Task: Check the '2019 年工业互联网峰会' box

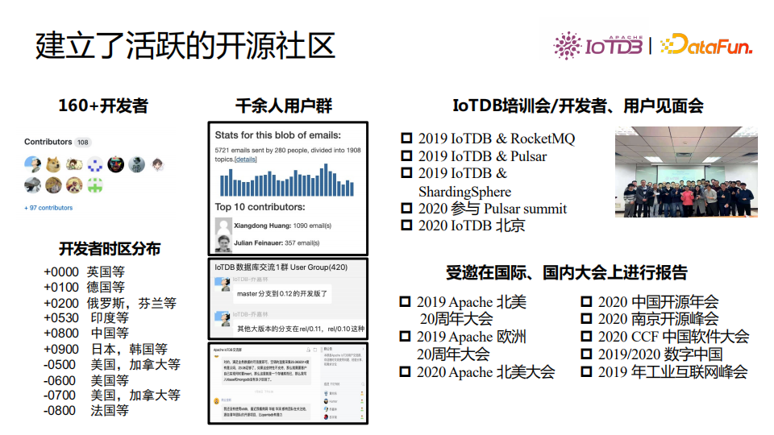Action: [586, 372]
